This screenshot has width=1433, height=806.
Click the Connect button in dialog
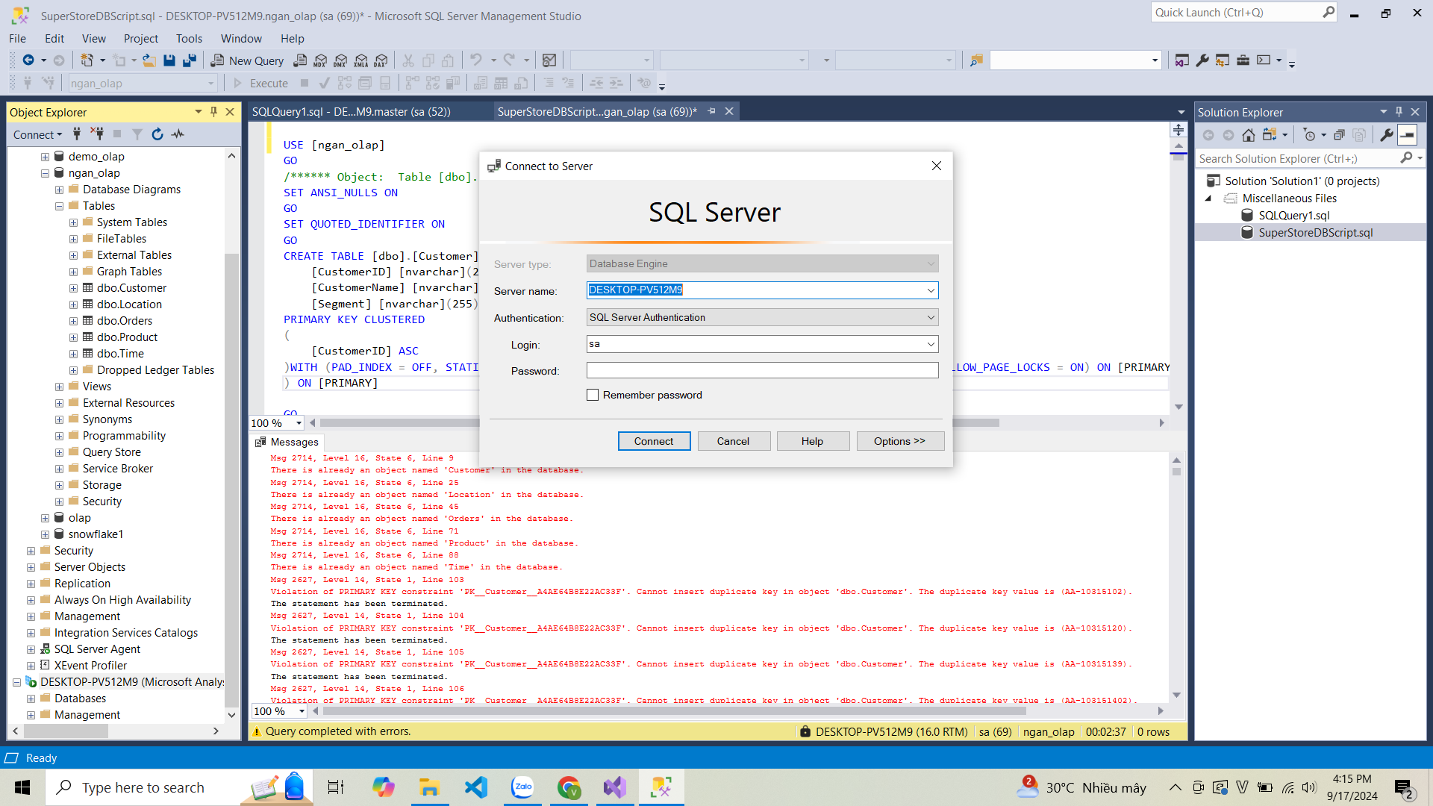coord(654,442)
